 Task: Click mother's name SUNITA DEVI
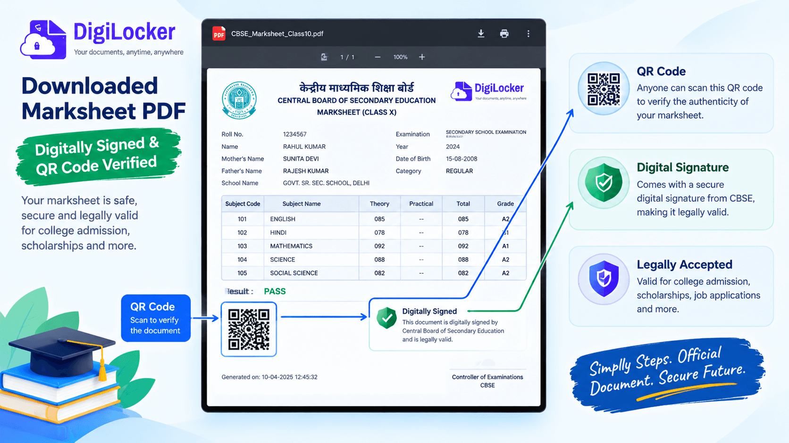click(x=301, y=159)
